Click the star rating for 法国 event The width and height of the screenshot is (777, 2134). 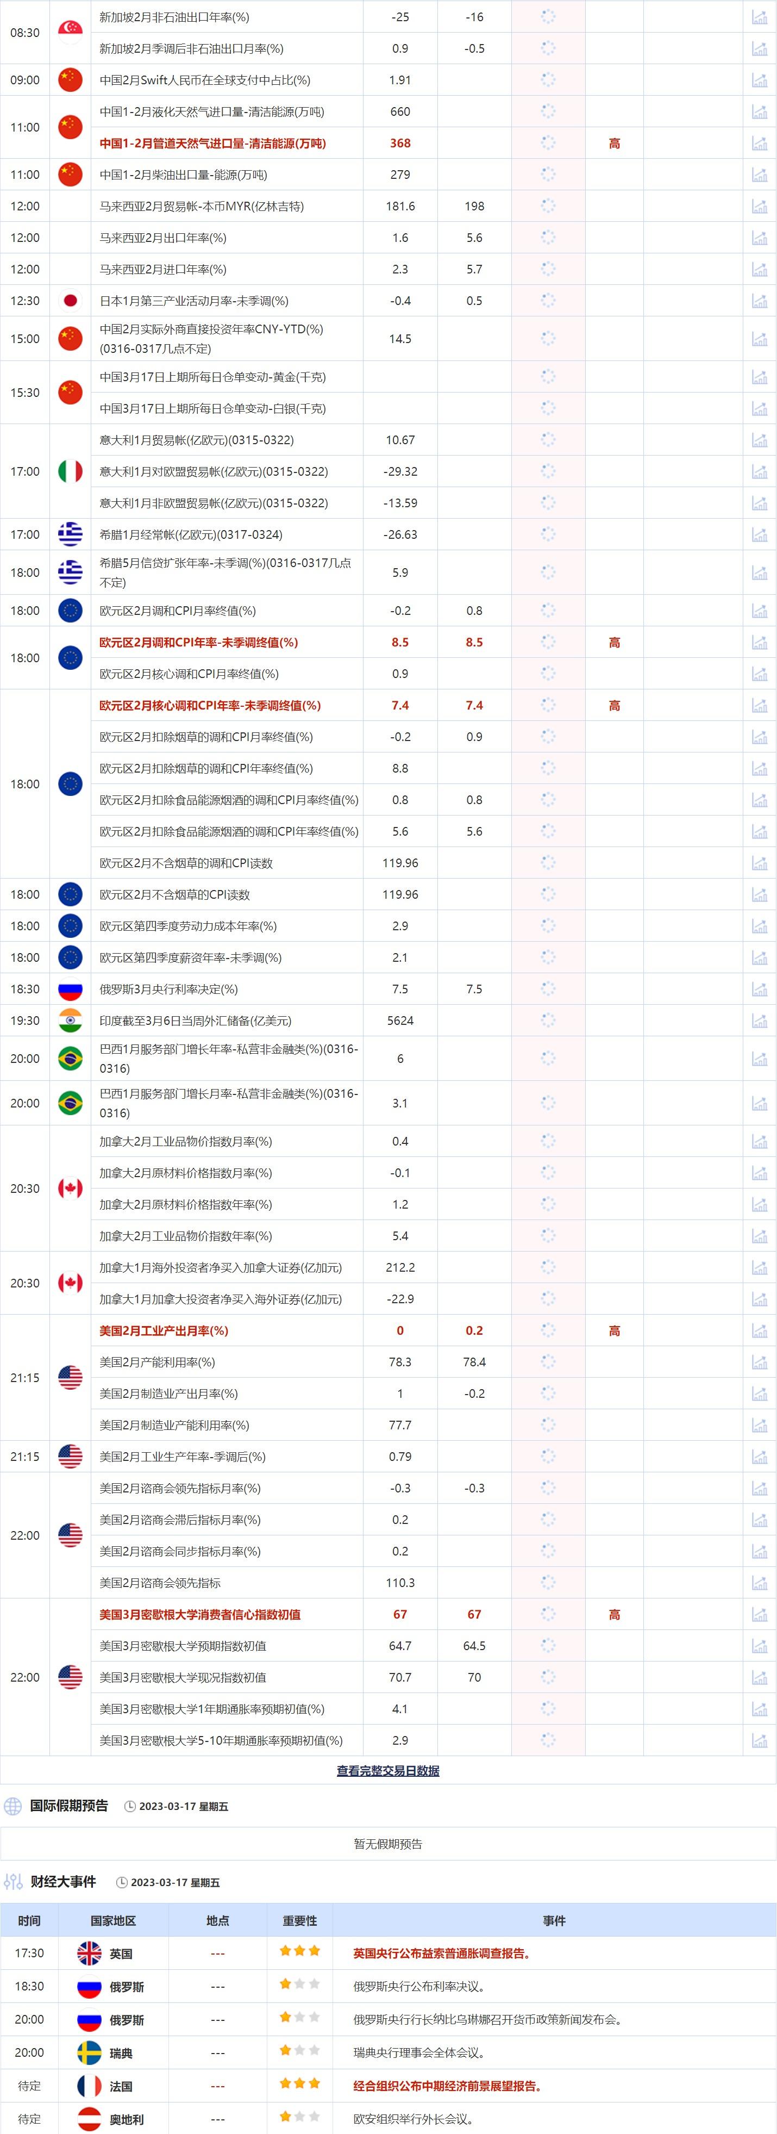pyautogui.click(x=299, y=2085)
